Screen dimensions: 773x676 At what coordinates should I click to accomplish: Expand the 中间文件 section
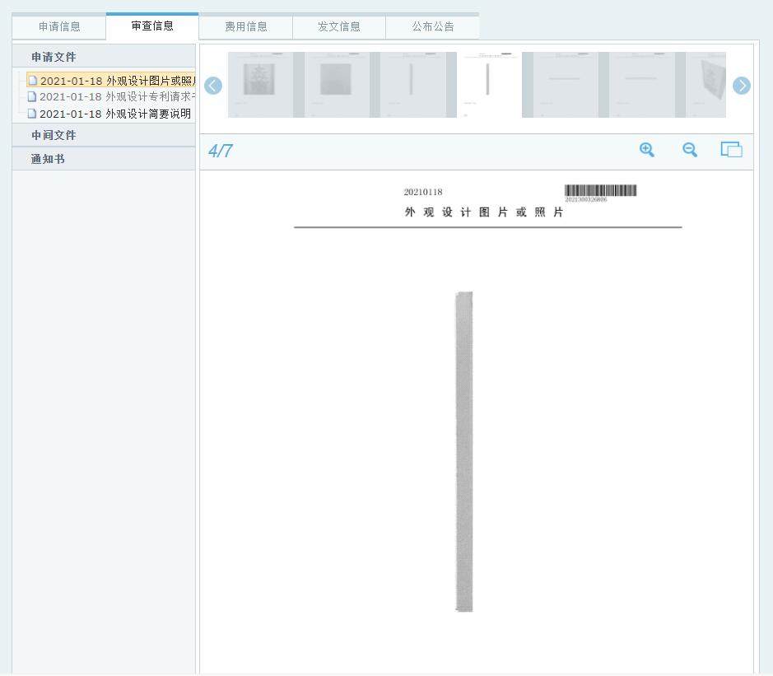[54, 135]
